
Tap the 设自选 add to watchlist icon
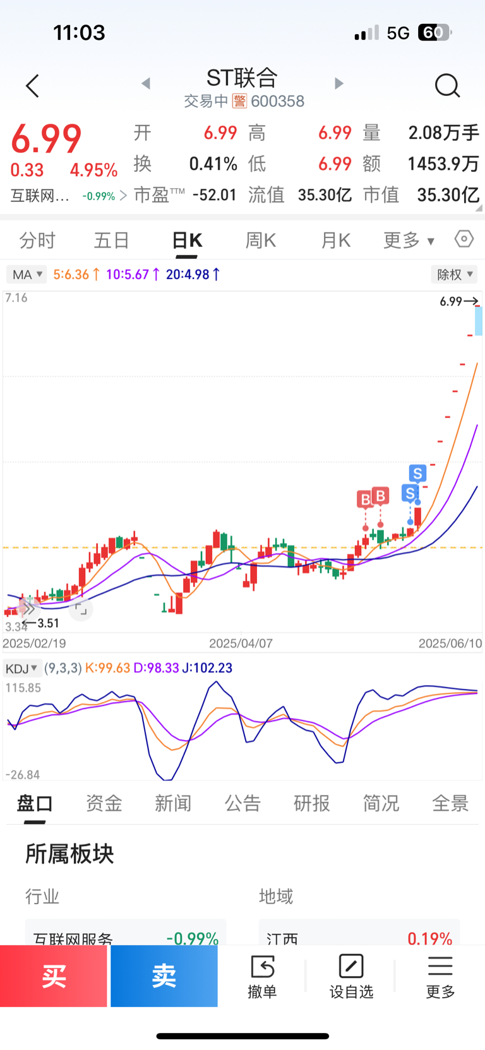(x=351, y=967)
